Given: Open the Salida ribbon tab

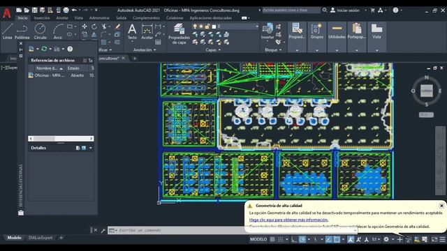Looking at the screenshot, I should pos(121,18).
